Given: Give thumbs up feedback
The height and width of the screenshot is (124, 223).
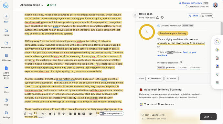Looking at the screenshot, I should coord(158,18).
